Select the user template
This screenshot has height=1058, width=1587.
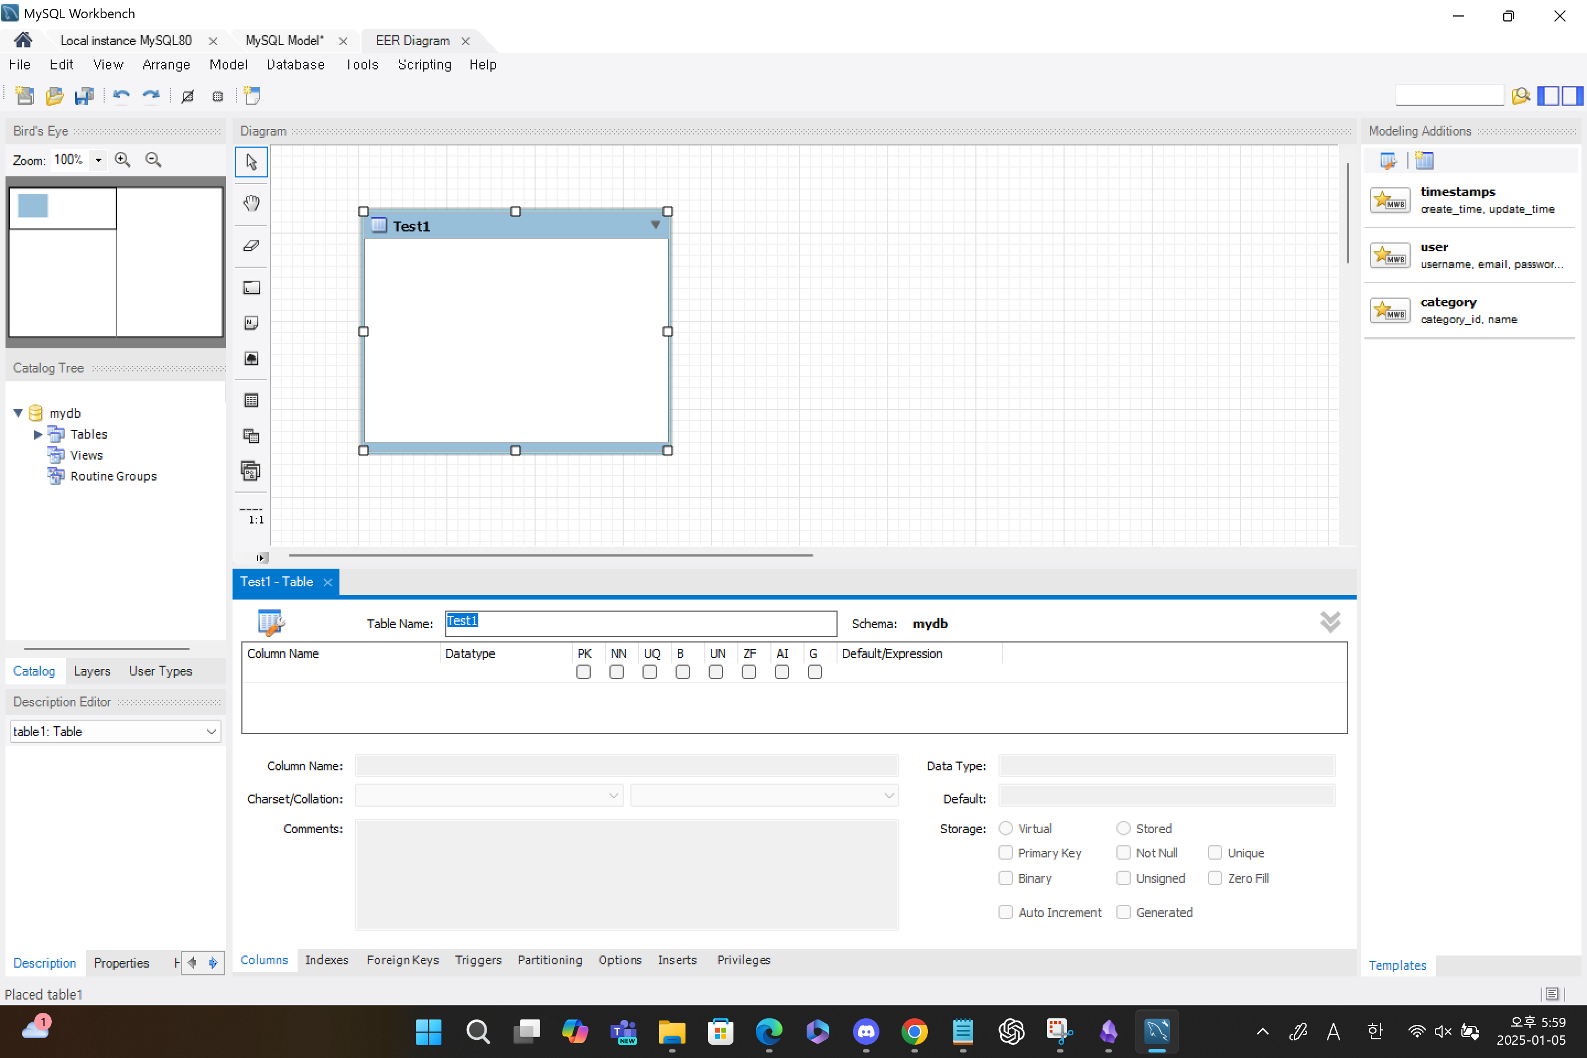[x=1470, y=255]
